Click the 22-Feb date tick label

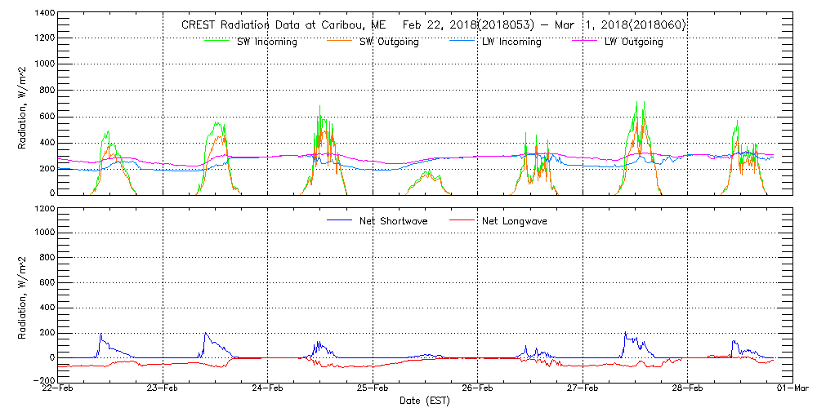(58, 390)
